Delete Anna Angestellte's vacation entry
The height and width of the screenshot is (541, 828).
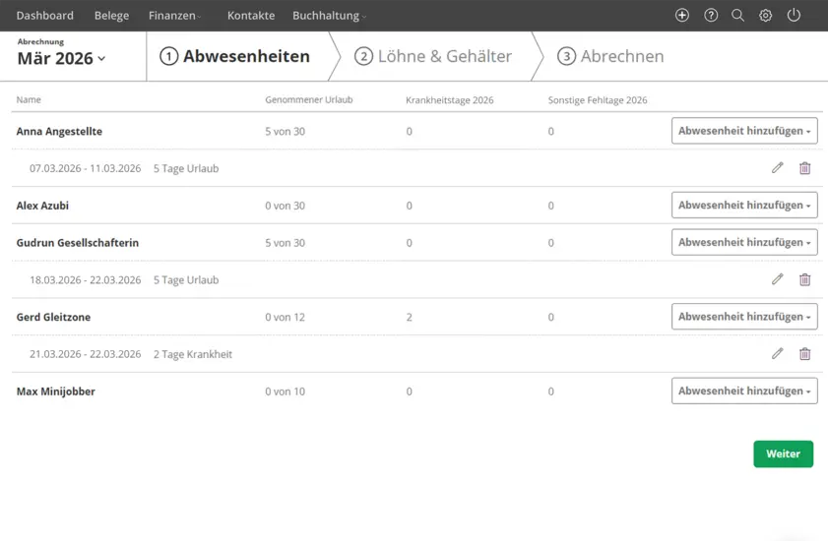point(804,168)
